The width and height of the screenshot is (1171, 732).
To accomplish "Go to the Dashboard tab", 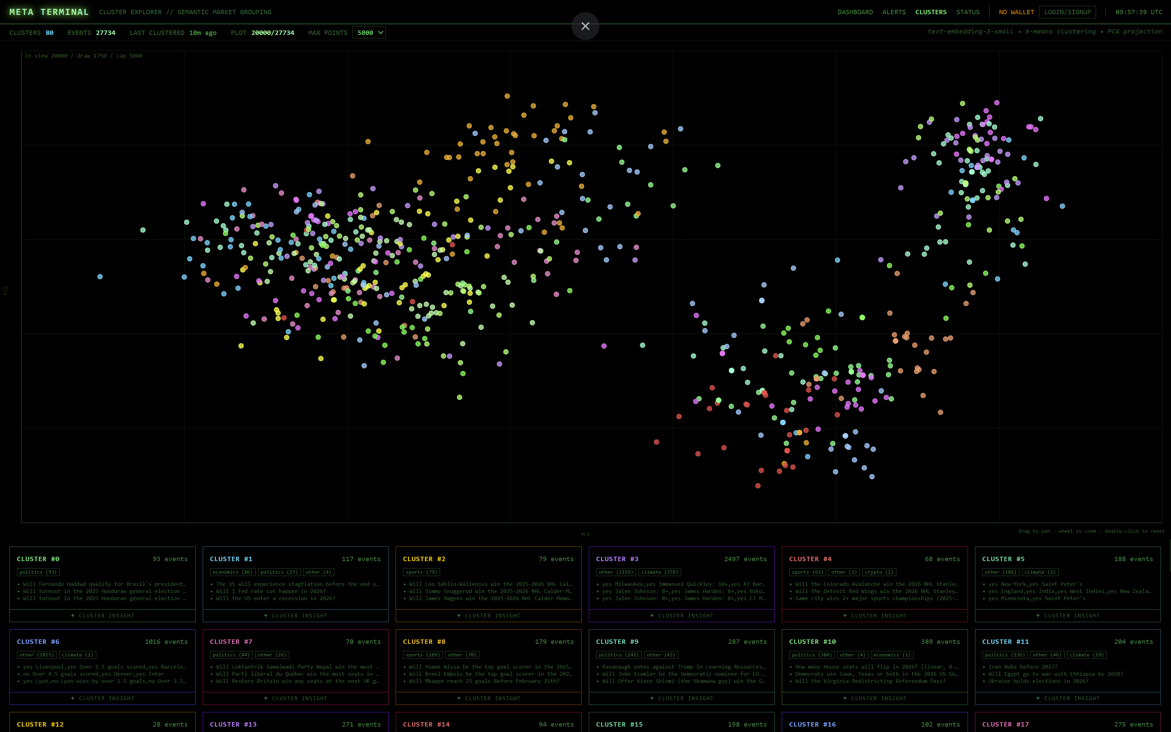I will (855, 12).
